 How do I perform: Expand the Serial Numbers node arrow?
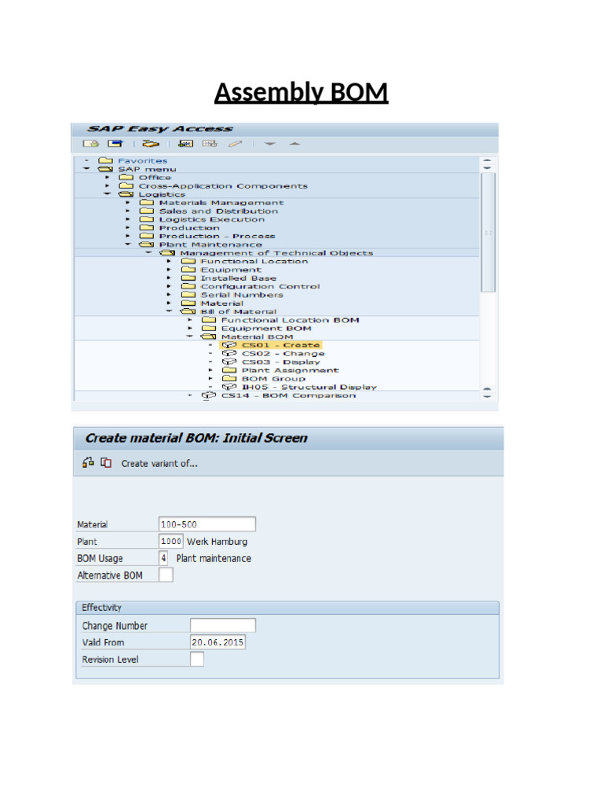(x=169, y=295)
